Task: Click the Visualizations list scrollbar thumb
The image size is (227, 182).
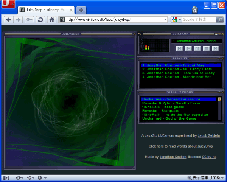Action: coord(219,99)
